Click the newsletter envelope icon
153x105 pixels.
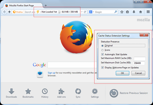point(40,74)
